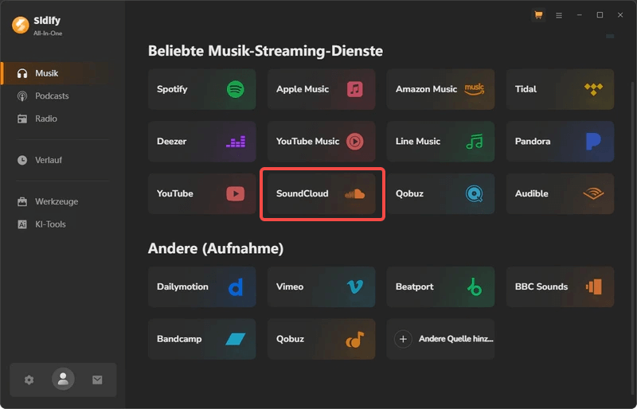Switch to the Podcasts sidebar tab
Screen dimensions: 637x409
(52, 96)
